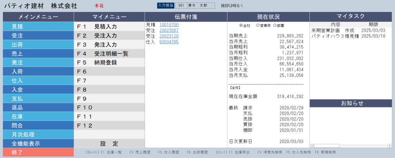
Task: Open F4 受注明細一覧
Action: (109, 54)
